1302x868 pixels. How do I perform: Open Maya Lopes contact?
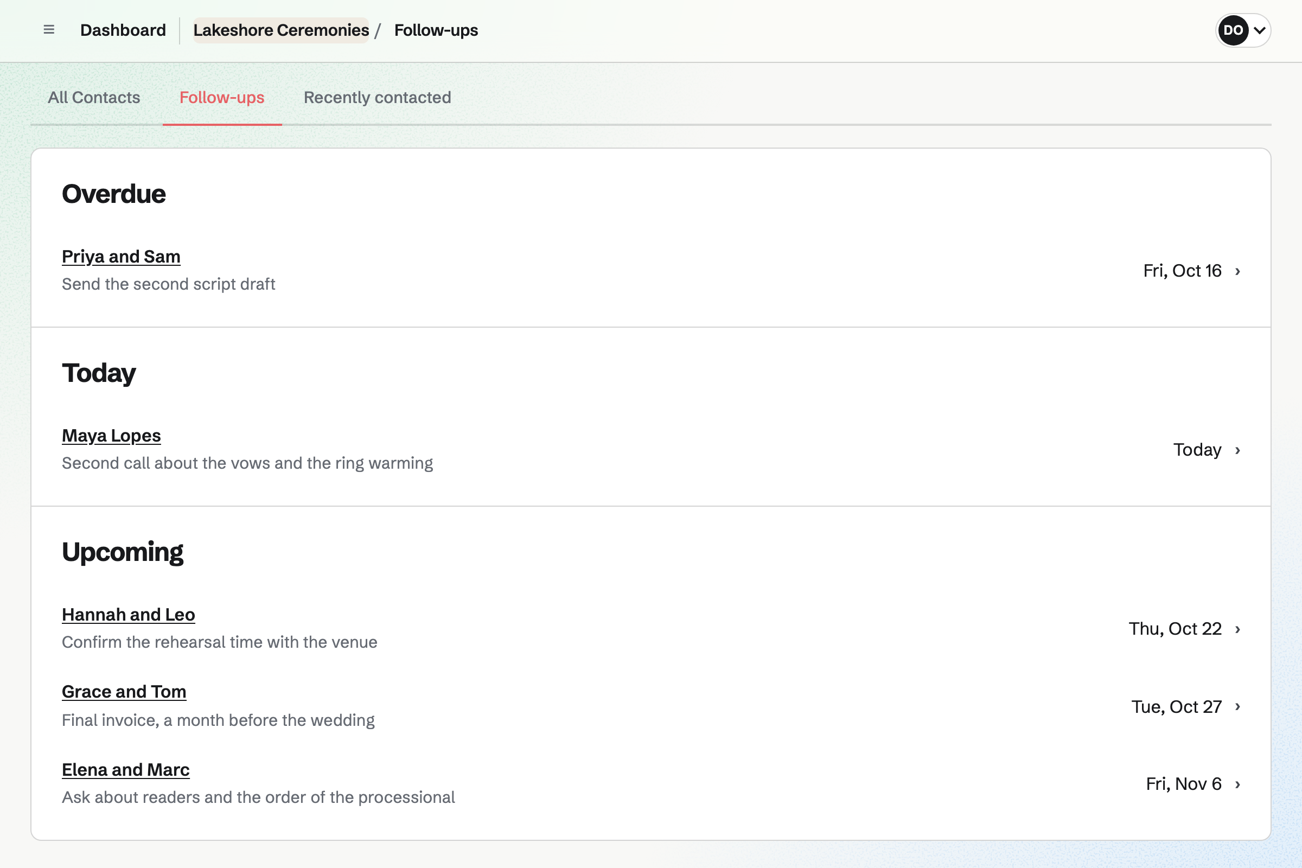pos(111,436)
